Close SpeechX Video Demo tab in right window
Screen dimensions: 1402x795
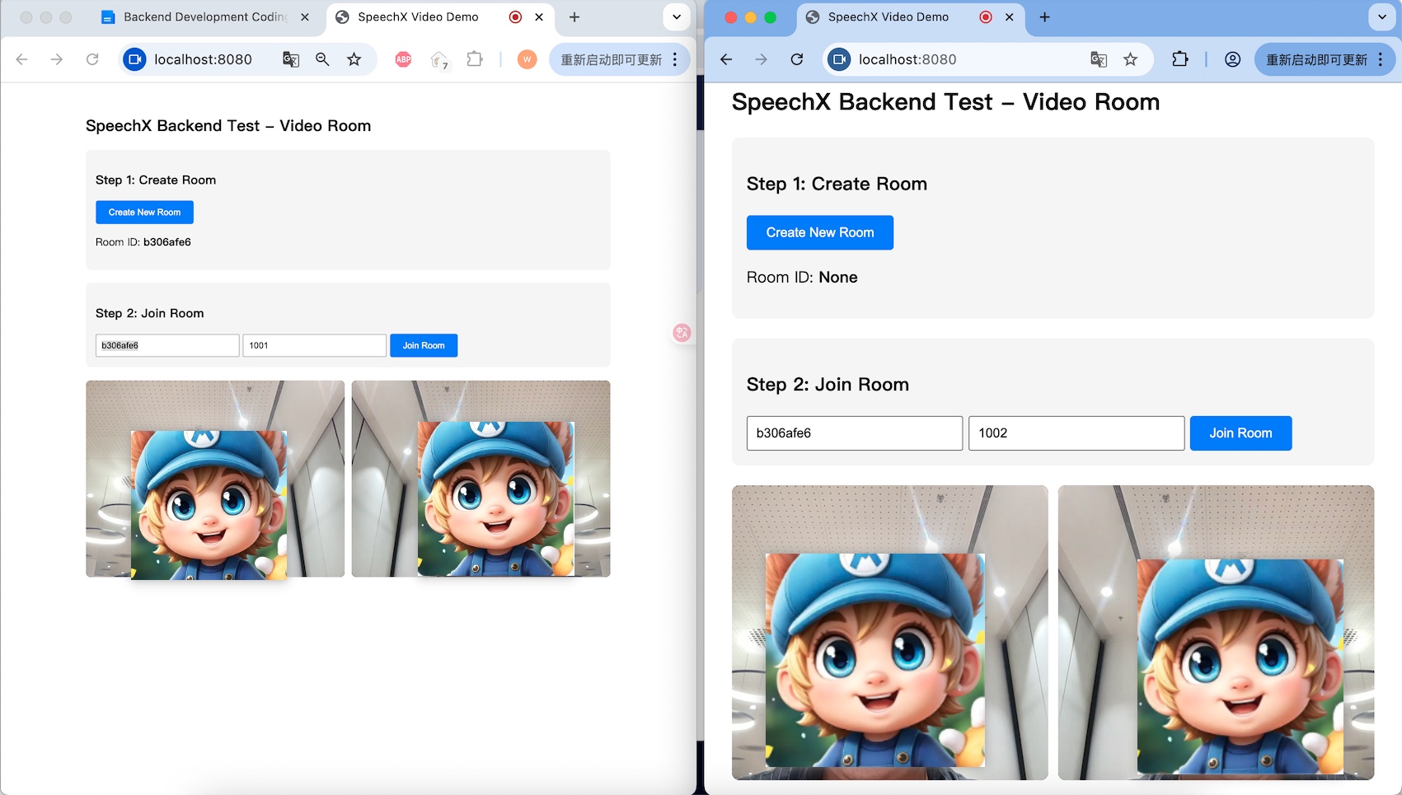coord(1009,17)
